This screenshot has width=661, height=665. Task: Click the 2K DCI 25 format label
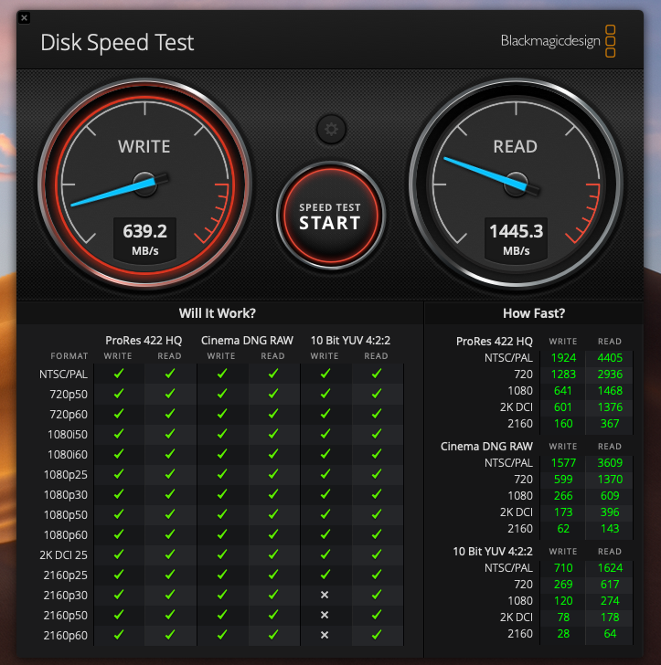click(63, 554)
